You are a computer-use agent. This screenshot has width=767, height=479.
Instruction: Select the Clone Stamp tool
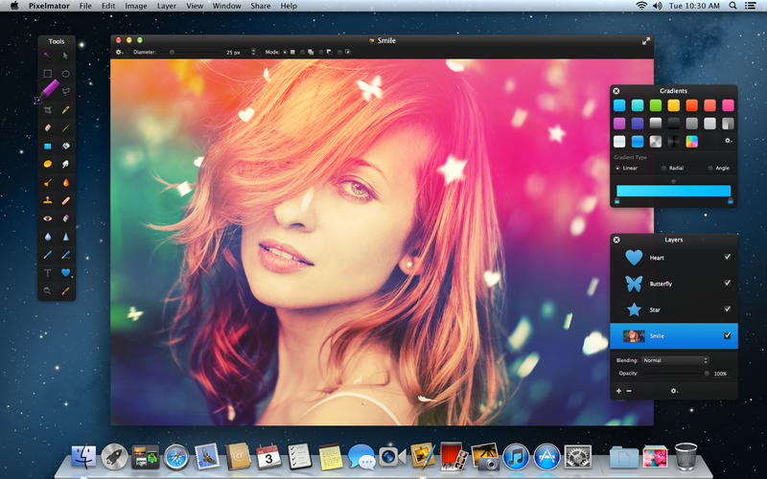point(47,200)
